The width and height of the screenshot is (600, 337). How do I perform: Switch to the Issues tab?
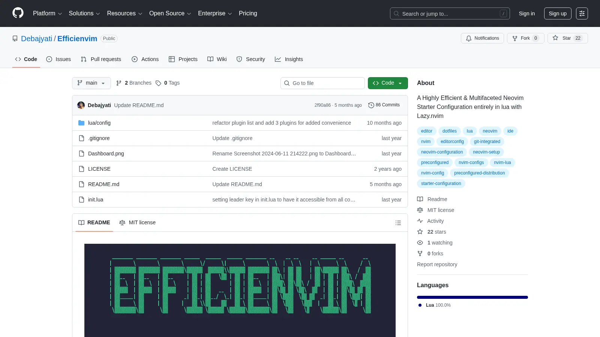[58, 59]
